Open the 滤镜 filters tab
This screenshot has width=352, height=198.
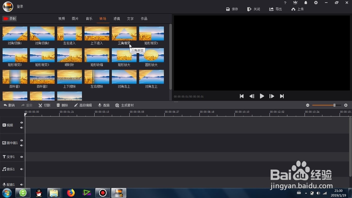coord(117,19)
